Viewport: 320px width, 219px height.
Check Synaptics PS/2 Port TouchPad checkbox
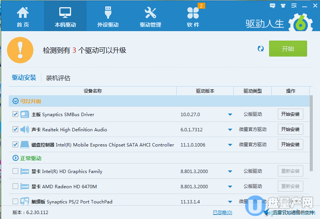[15, 202]
